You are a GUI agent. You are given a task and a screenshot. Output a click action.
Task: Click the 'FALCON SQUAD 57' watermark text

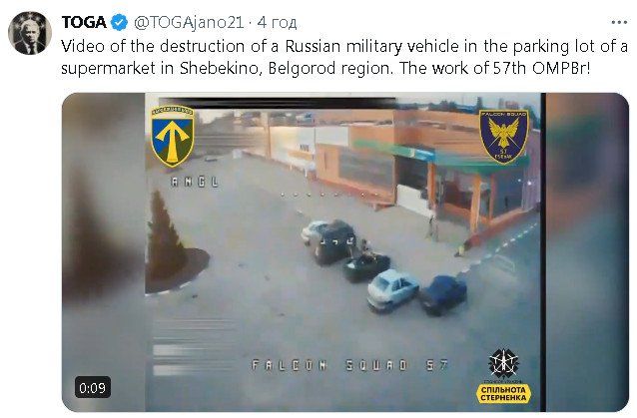(349, 365)
